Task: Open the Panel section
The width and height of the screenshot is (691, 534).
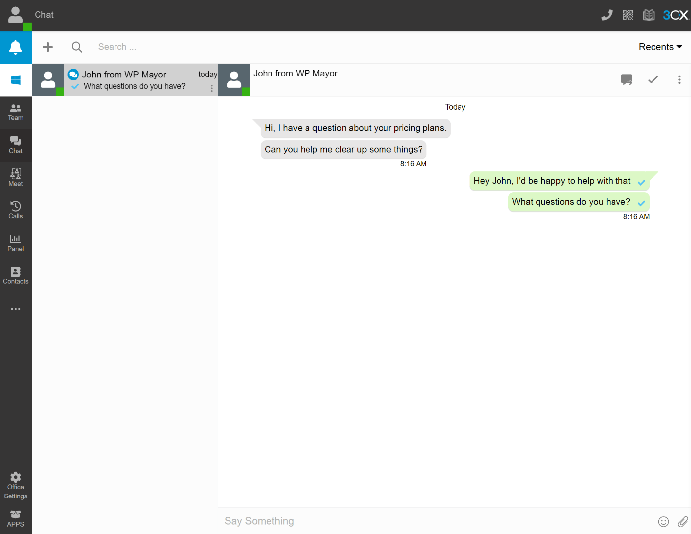Action: click(x=16, y=243)
